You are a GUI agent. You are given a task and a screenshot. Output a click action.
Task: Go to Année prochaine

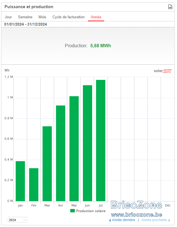click(x=154, y=220)
